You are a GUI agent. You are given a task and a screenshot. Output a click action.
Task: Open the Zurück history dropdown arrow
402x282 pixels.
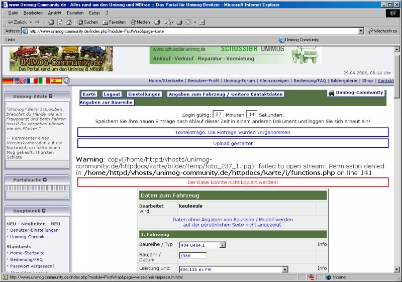[x=30, y=22]
